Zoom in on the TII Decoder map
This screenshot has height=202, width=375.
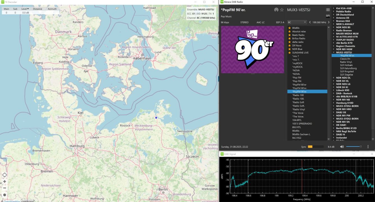pos(4,181)
